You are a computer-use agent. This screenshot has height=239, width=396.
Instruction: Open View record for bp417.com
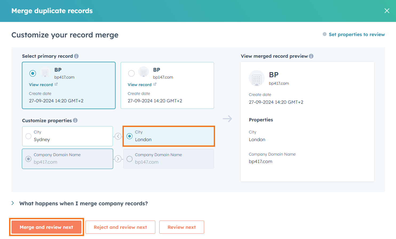pos(41,84)
